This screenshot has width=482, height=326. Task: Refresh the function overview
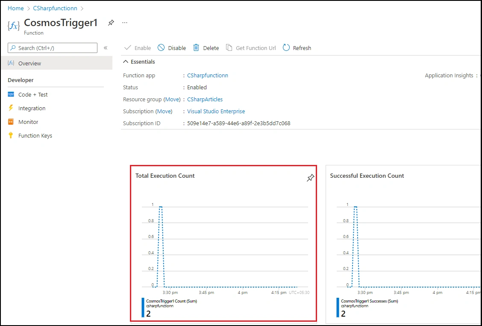tap(297, 48)
